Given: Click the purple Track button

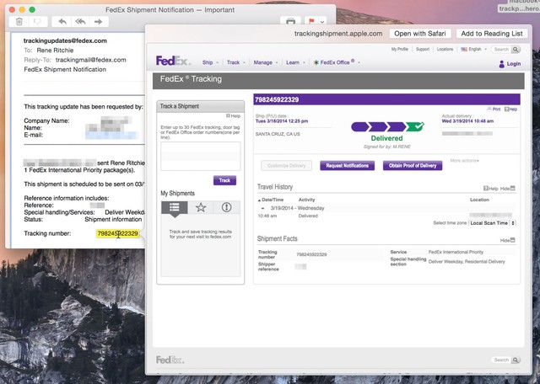Looking at the screenshot, I should click(x=224, y=180).
